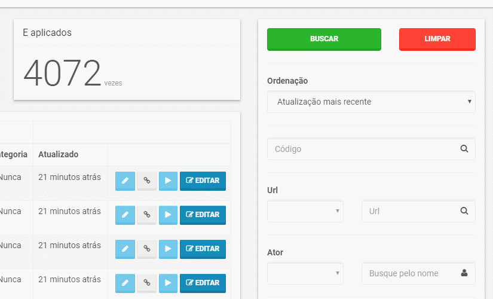Click the magnifier icon in the Url field

[464, 211]
